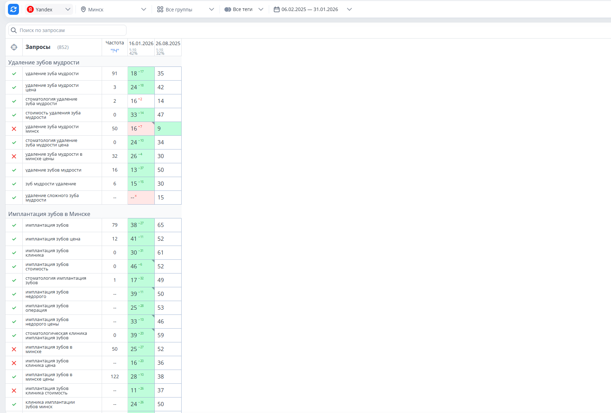Open the Все группы dropdown
The image size is (611, 413).
click(185, 9)
